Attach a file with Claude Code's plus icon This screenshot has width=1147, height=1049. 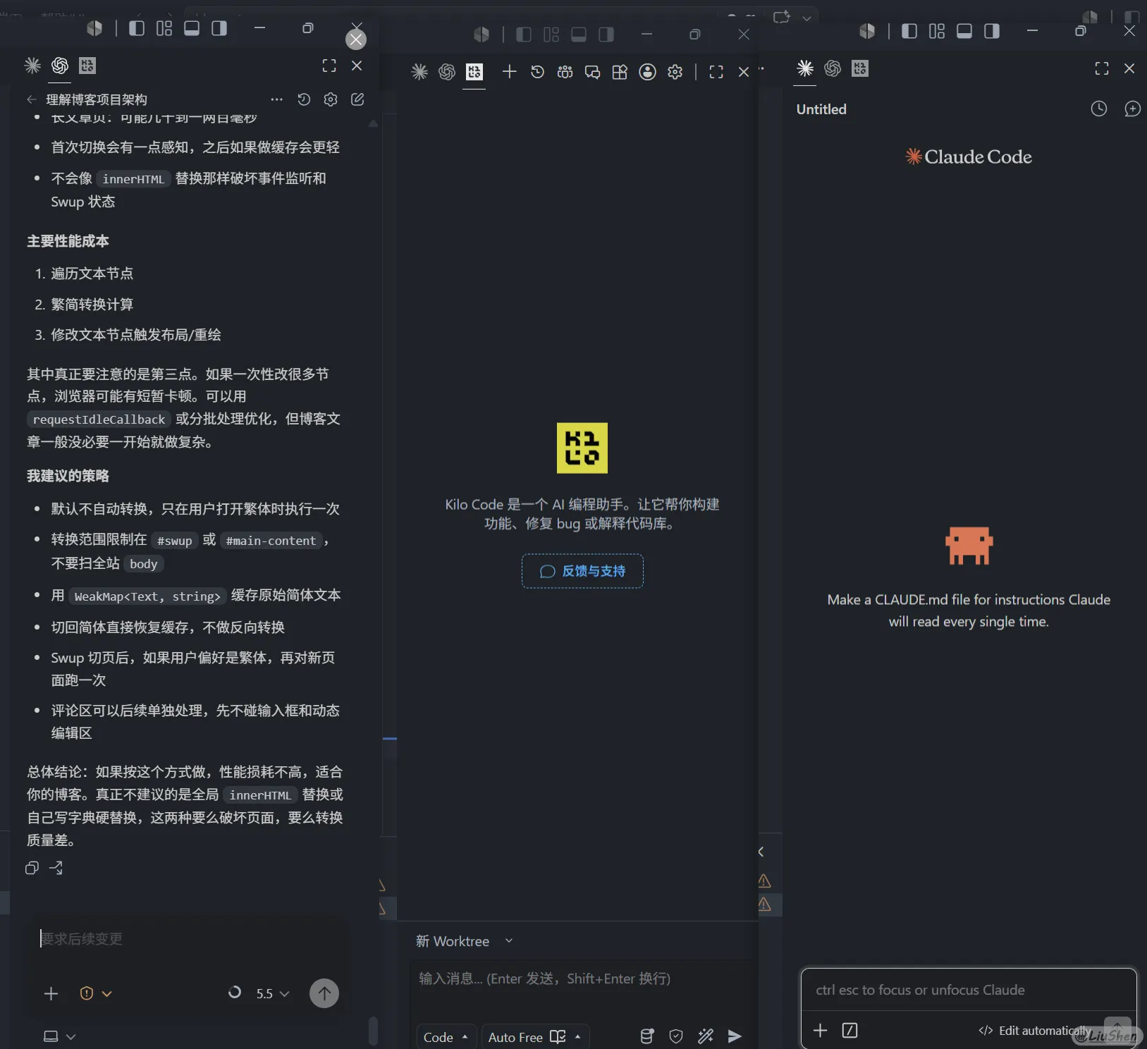pyautogui.click(x=820, y=1030)
